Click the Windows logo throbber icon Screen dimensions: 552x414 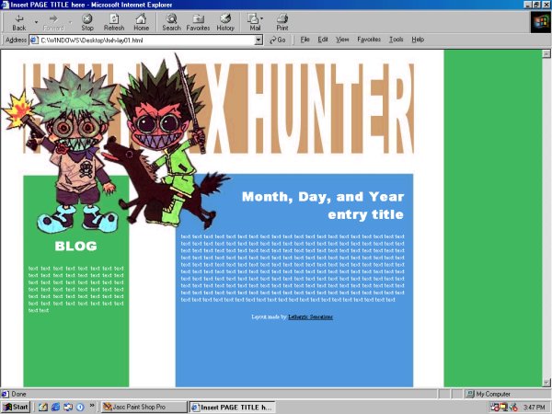[x=541, y=22]
